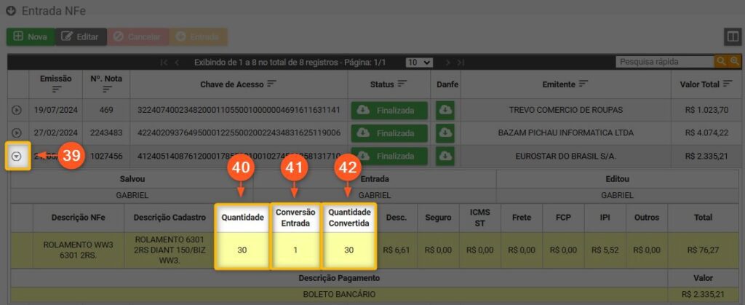Screen dimensions: 745x305
Task: Go to the last page of records
Action: click(461, 63)
